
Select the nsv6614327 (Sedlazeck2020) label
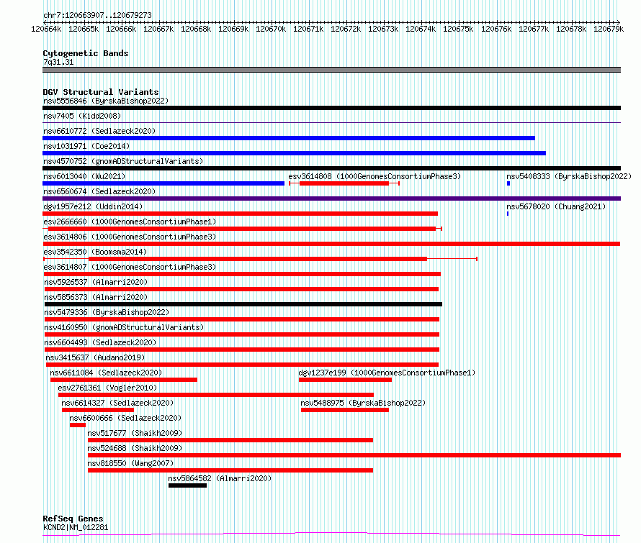(117, 403)
